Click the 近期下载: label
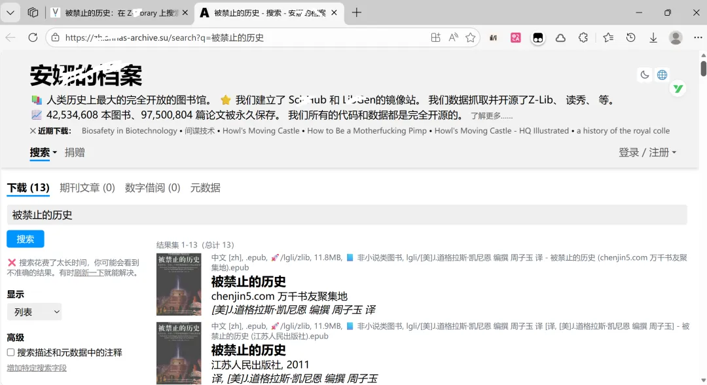Viewport: 707px width, 385px height. (x=54, y=131)
